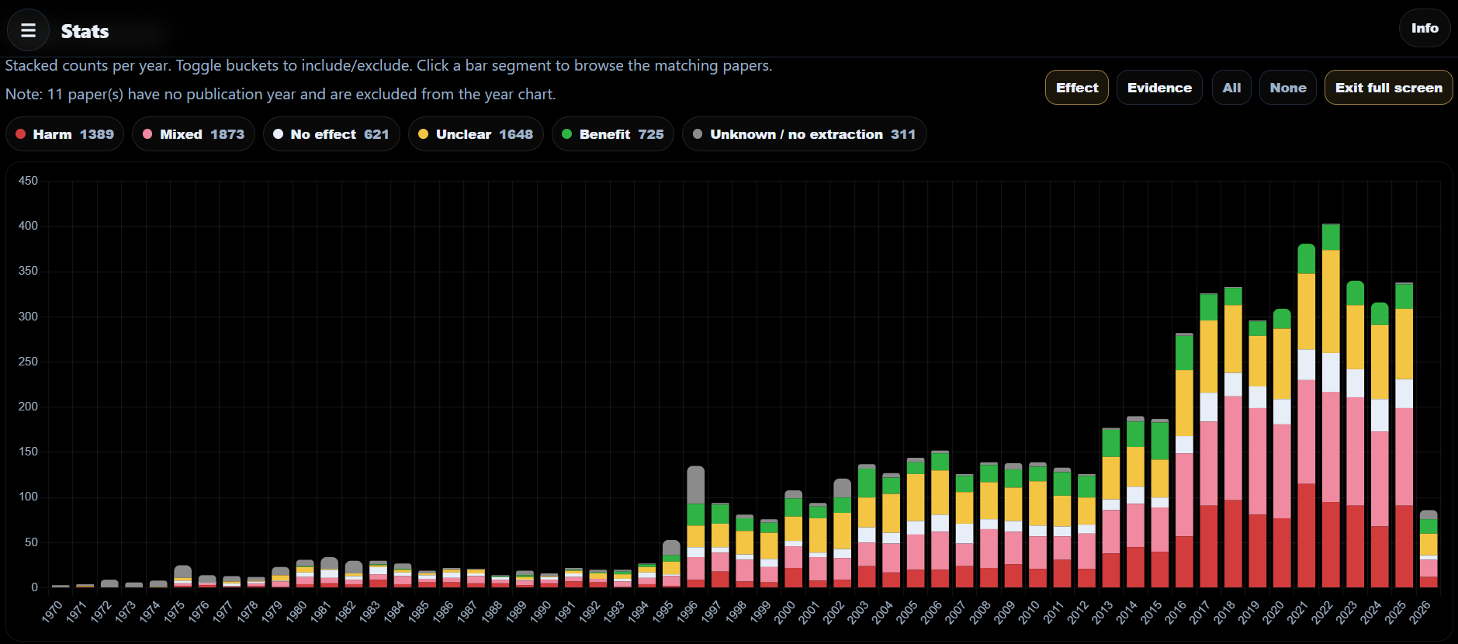Click the yellow Unclear segment for 2022
The image size is (1458, 644).
coord(1331,301)
